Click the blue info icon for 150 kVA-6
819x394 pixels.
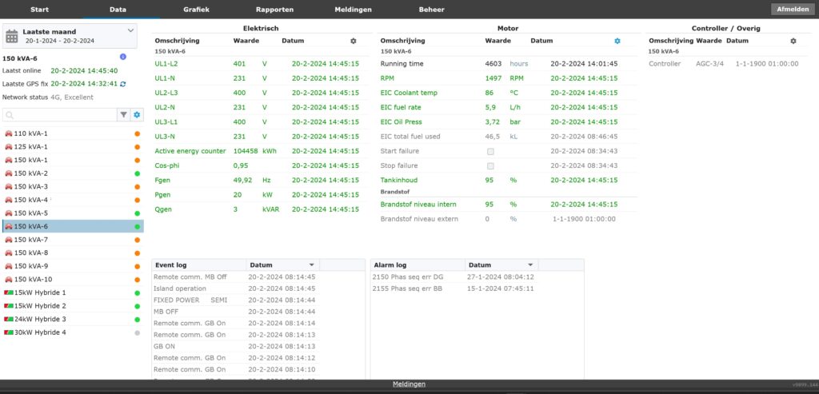pos(122,57)
